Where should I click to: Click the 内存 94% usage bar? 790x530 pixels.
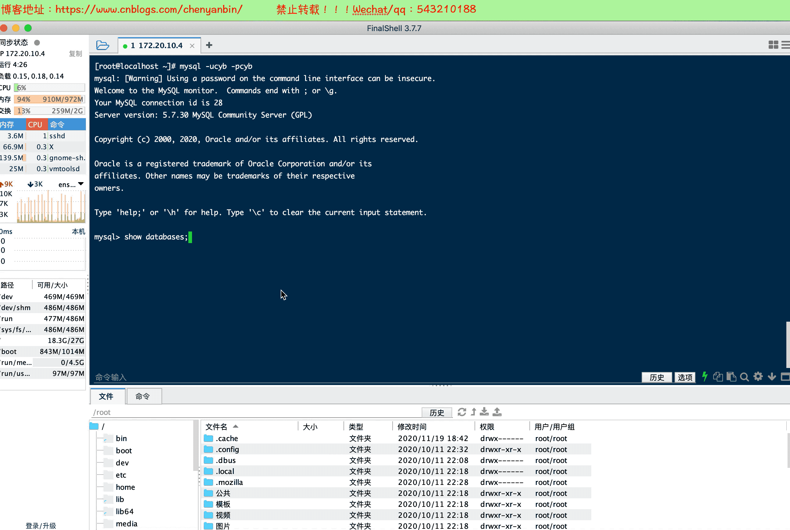coord(49,99)
